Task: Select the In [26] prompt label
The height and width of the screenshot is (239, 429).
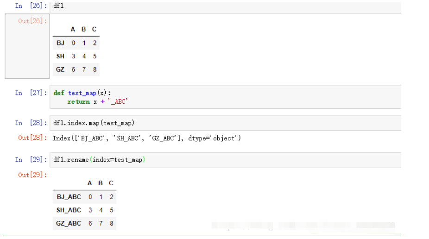Action: pos(31,6)
